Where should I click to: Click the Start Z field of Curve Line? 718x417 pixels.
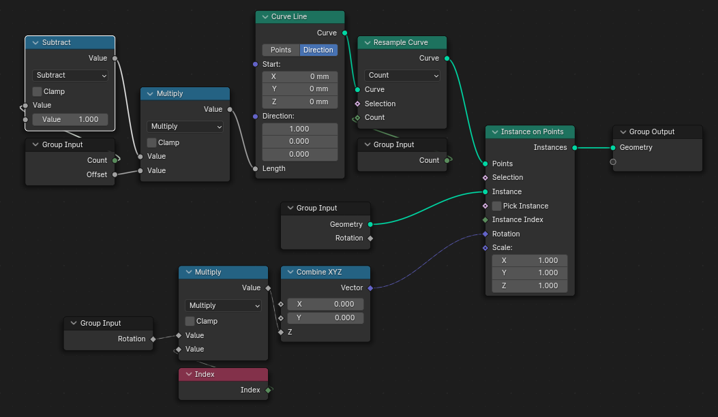click(300, 102)
